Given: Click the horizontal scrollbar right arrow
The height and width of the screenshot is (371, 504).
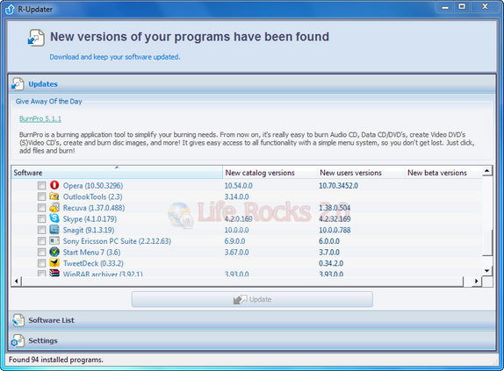Looking at the screenshot, I should click(477, 282).
